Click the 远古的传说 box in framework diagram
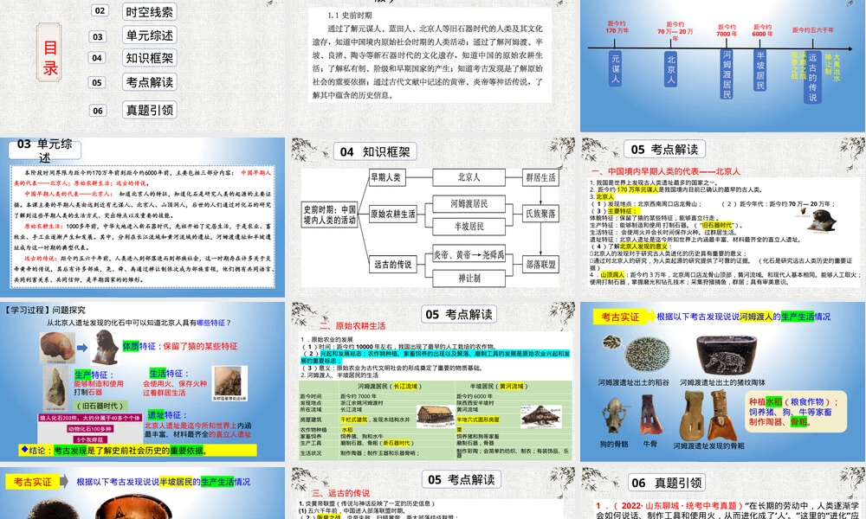Viewport: 866px width, 519px height. 392,264
